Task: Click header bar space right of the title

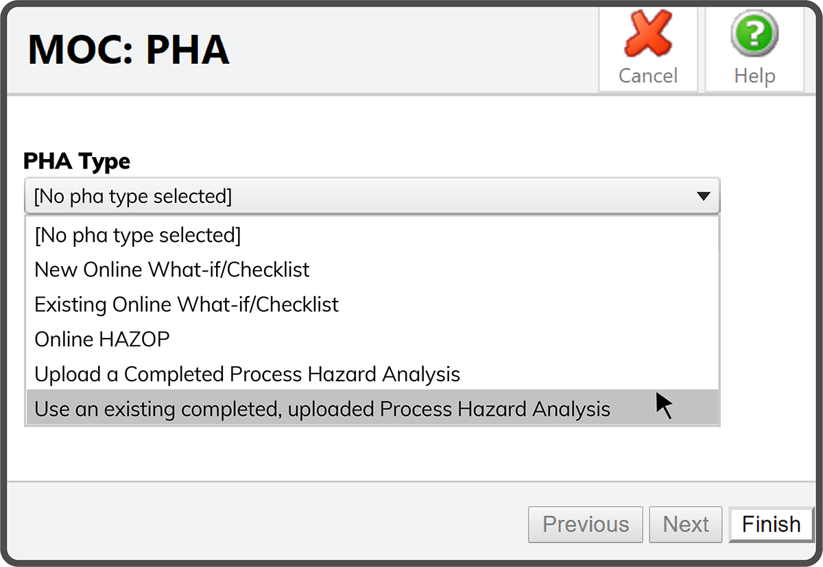Action: pyautogui.click(x=411, y=49)
